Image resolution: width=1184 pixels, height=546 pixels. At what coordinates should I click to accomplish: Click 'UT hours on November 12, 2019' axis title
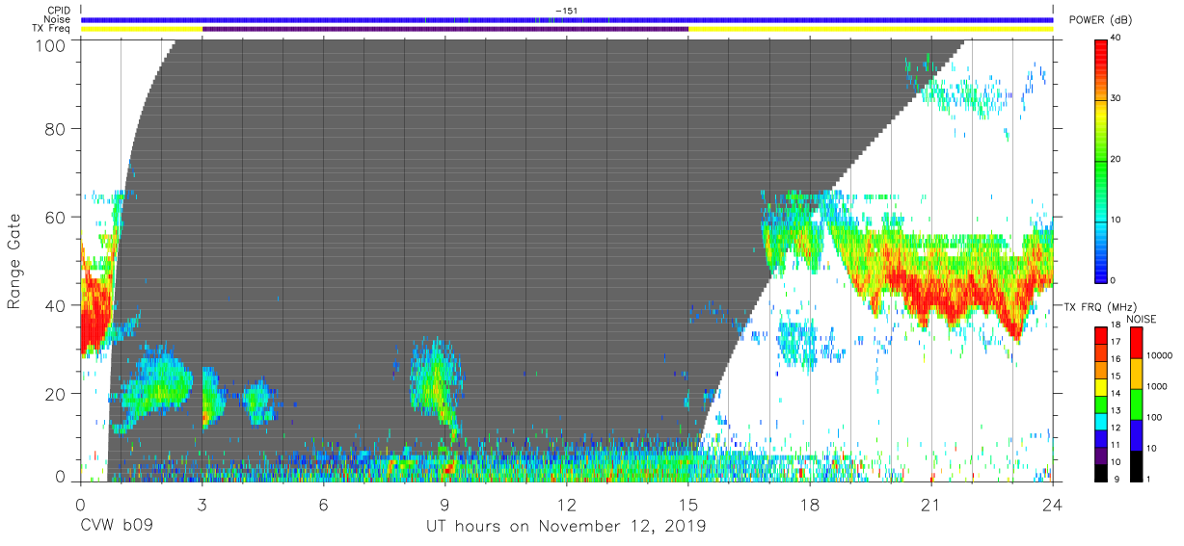566,527
